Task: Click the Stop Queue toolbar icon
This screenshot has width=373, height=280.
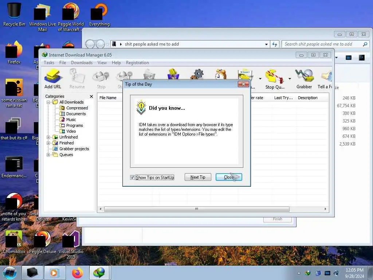Action: coord(275,79)
